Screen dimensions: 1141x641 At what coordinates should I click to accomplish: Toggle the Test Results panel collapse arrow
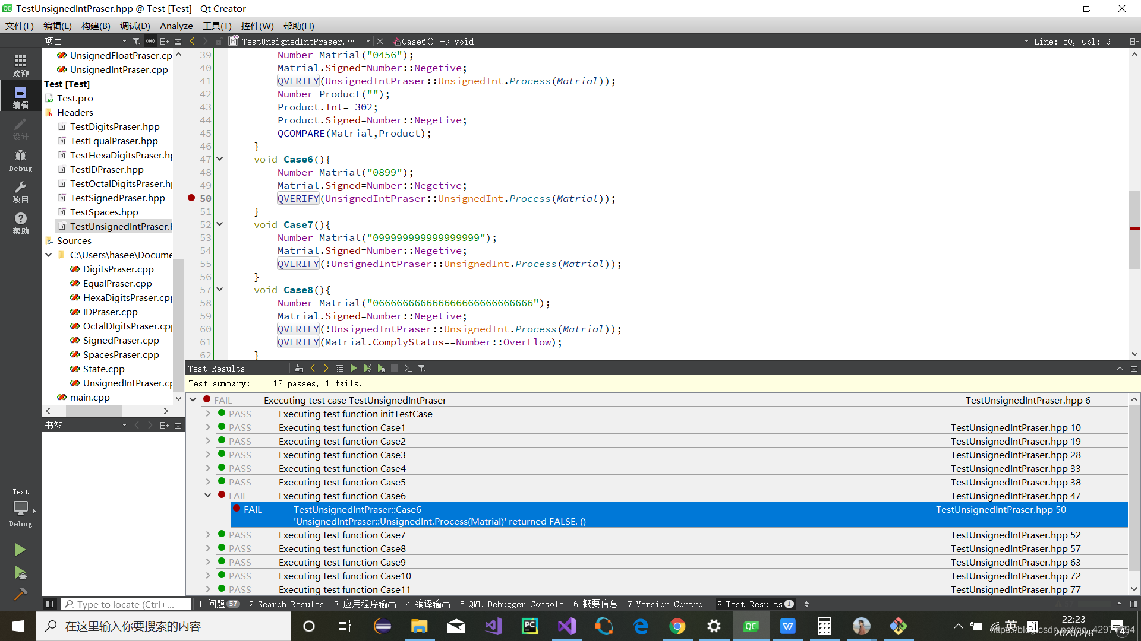pos(1120,368)
